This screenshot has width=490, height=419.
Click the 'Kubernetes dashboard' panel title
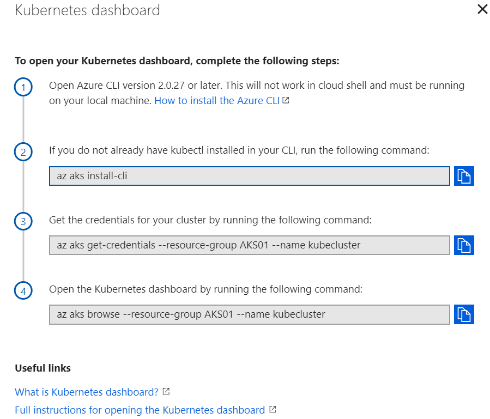pos(87,10)
